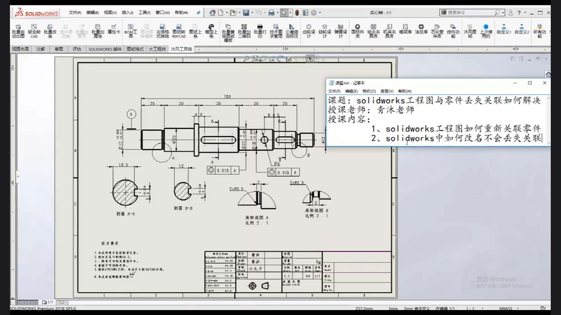Open Notepad's 格式(O) menu
The image size is (561, 315).
[369, 91]
